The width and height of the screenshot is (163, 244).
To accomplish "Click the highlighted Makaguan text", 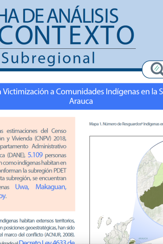I will click(x=51, y=187).
